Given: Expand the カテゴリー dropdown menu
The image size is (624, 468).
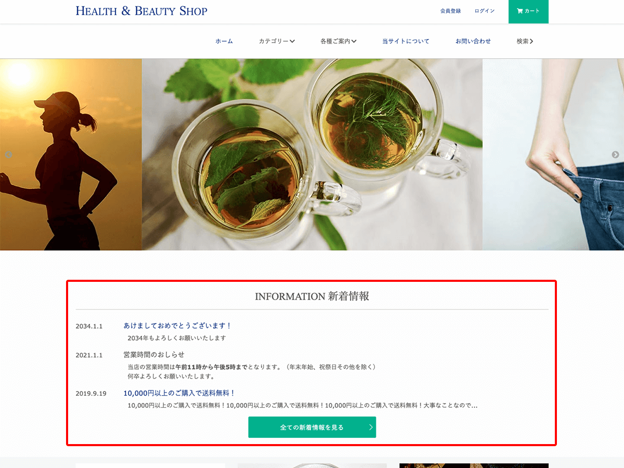Looking at the screenshot, I should [277, 41].
